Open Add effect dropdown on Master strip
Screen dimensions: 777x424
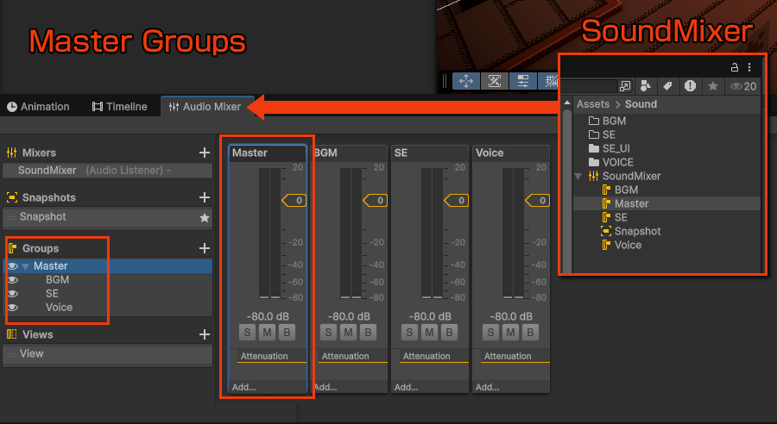click(244, 387)
